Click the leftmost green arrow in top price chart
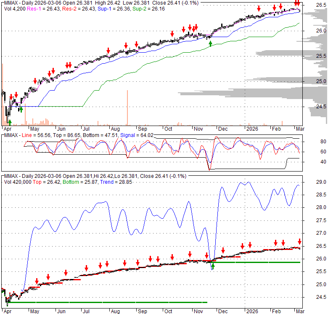Viewport: 328px width, 314px height. click(x=10, y=122)
